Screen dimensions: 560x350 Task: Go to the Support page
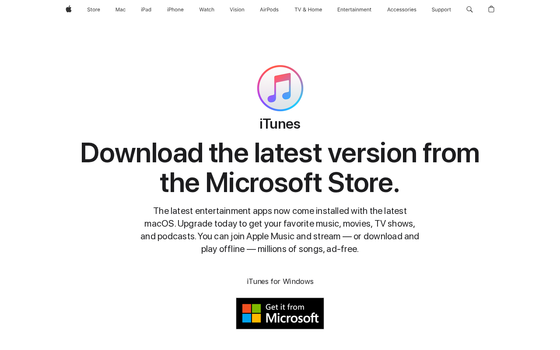[x=441, y=10]
